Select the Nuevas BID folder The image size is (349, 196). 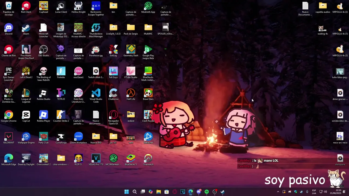[x=96, y=138]
